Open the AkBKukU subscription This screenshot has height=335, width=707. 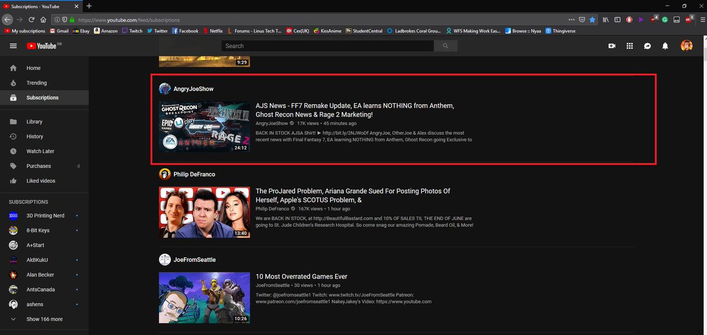coord(44,260)
